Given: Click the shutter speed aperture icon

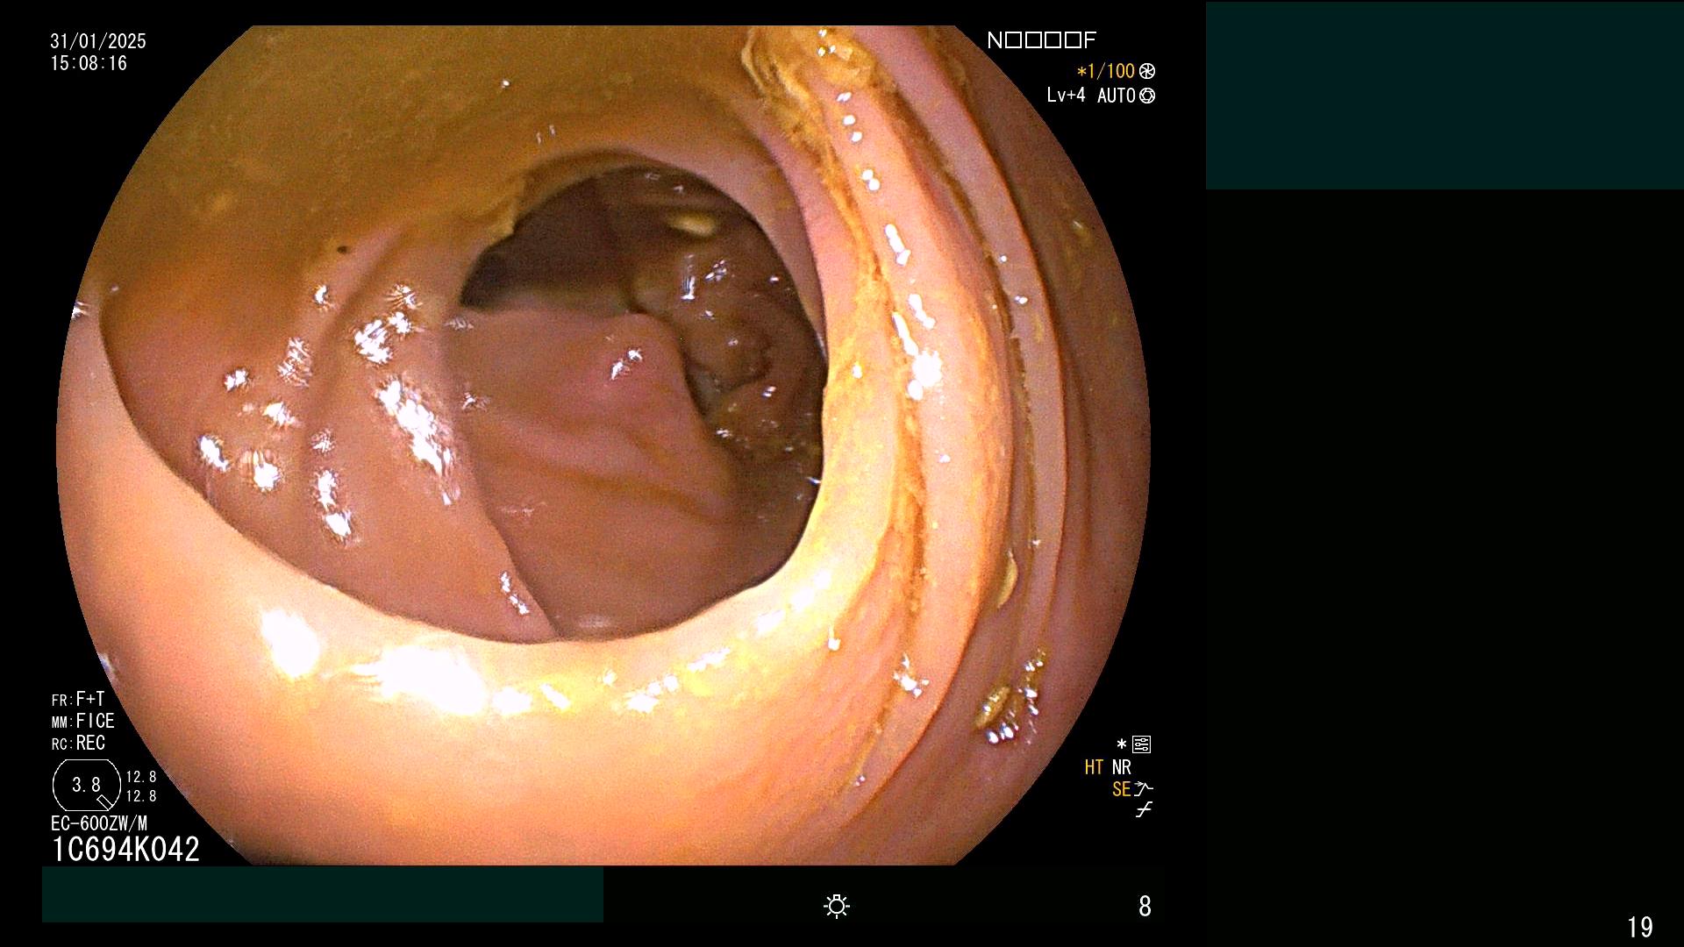Looking at the screenshot, I should (x=1147, y=71).
